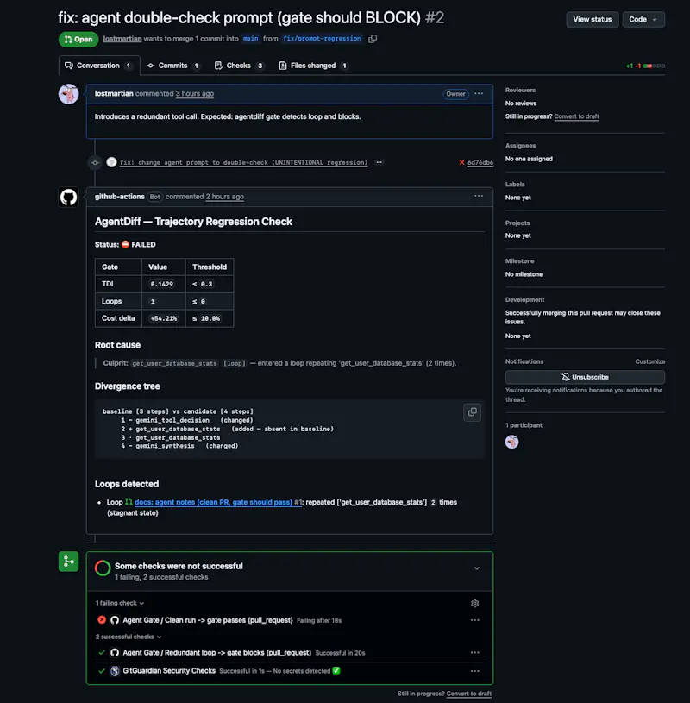
Task: Open the Development sidebar section
Action: 524,299
